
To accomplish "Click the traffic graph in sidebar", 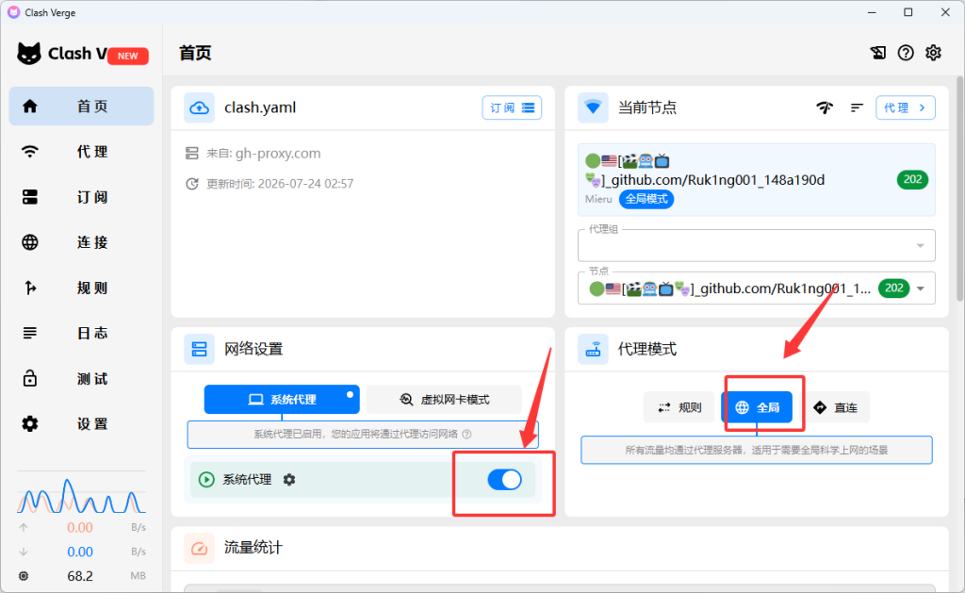I will tap(81, 494).
